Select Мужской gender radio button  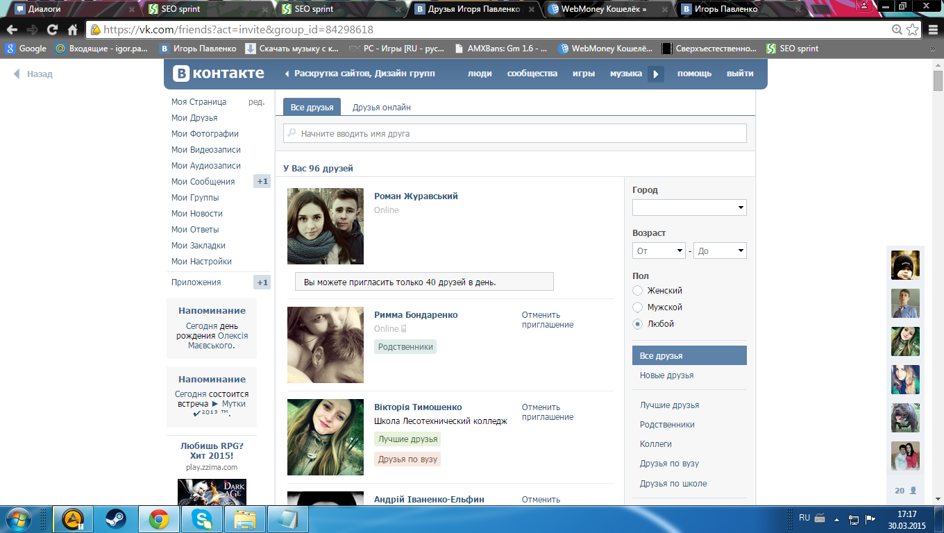pos(638,307)
